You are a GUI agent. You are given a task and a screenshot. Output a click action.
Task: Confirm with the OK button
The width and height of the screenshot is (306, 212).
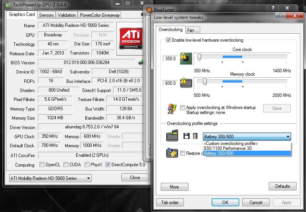pos(225,203)
